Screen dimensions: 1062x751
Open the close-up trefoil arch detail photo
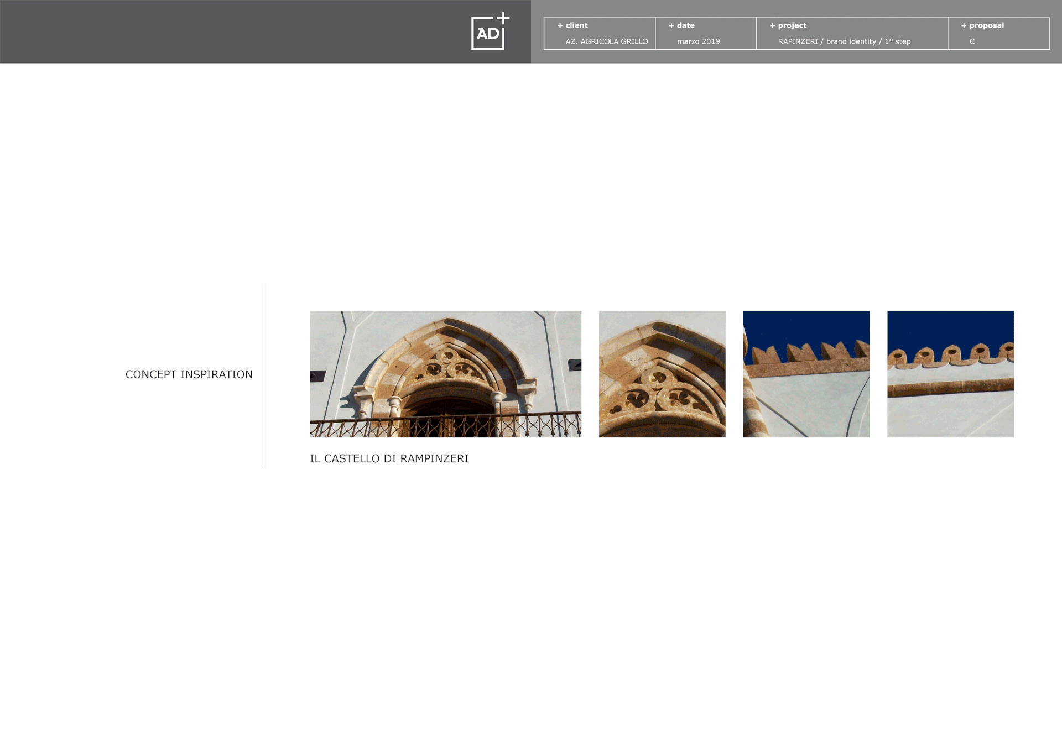(662, 374)
